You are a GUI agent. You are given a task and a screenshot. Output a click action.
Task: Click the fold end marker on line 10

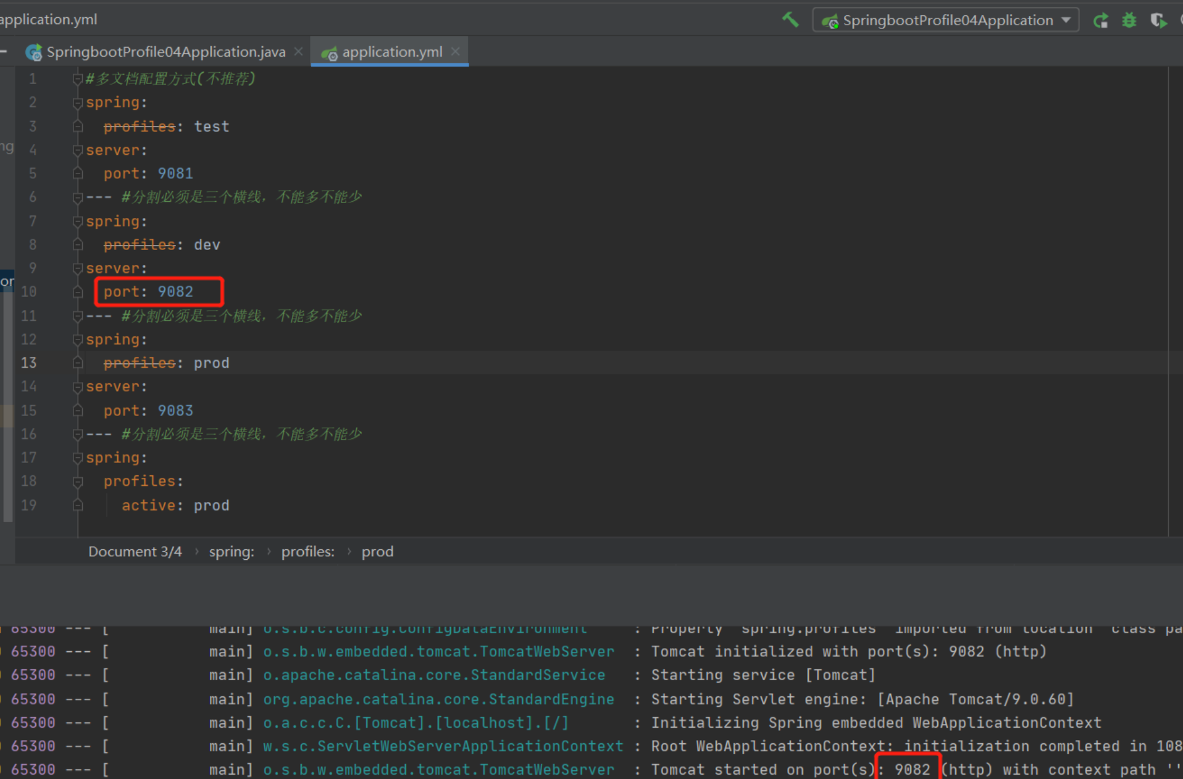(78, 292)
